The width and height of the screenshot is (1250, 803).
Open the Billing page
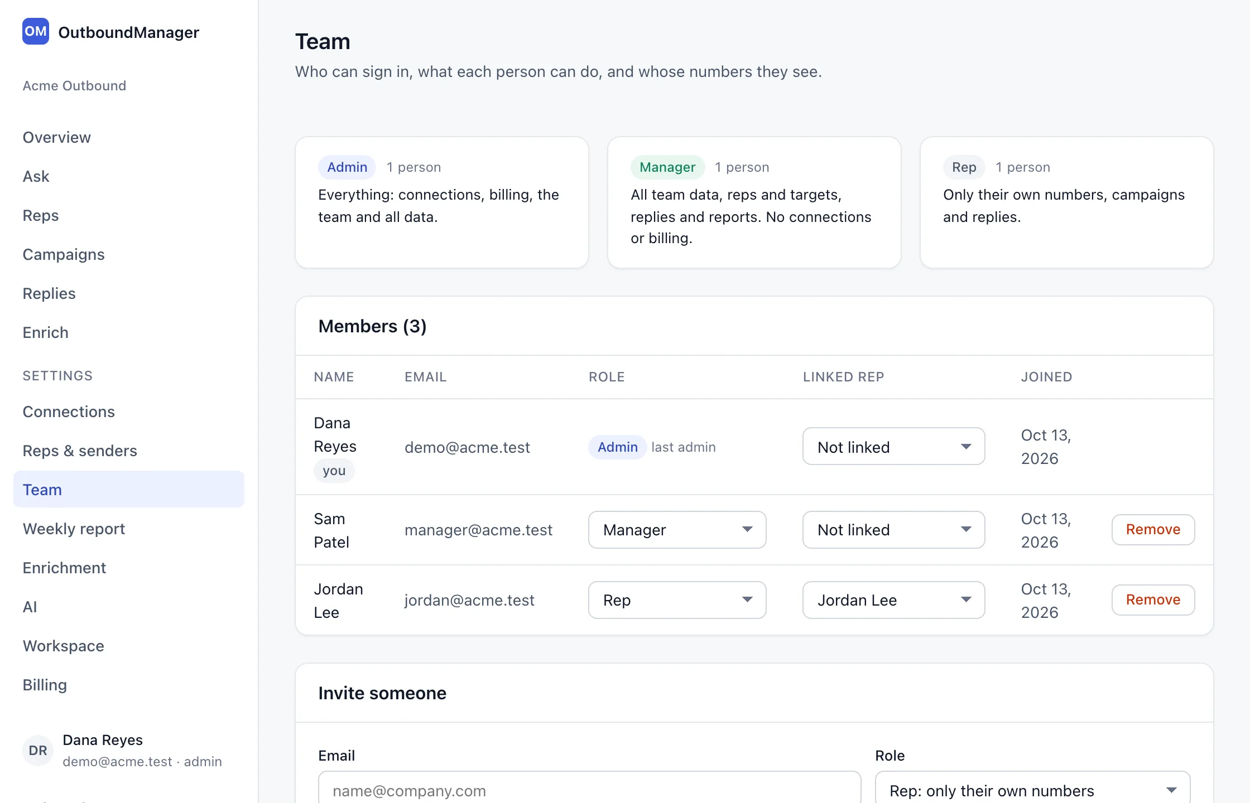tap(45, 685)
